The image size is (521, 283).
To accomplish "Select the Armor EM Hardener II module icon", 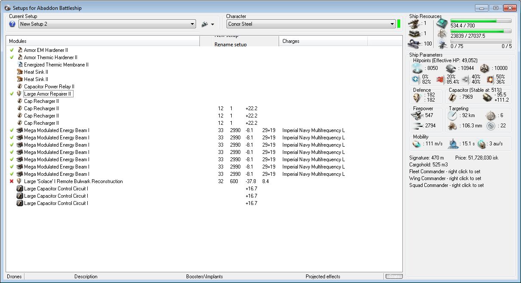I will click(x=20, y=50).
